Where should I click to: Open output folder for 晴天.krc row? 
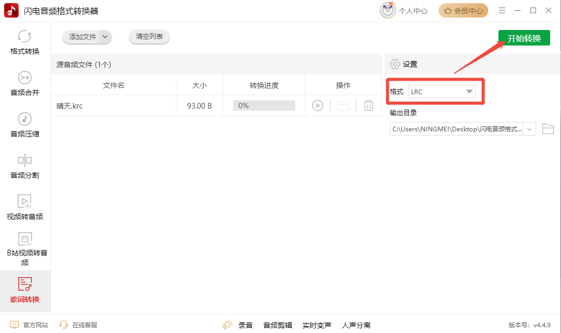tap(343, 105)
